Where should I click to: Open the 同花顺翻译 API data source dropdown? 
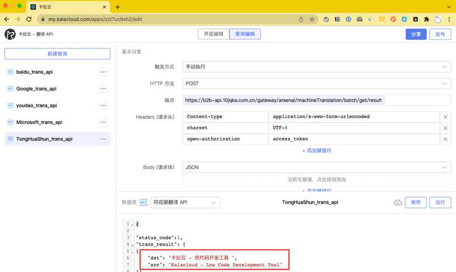185,202
